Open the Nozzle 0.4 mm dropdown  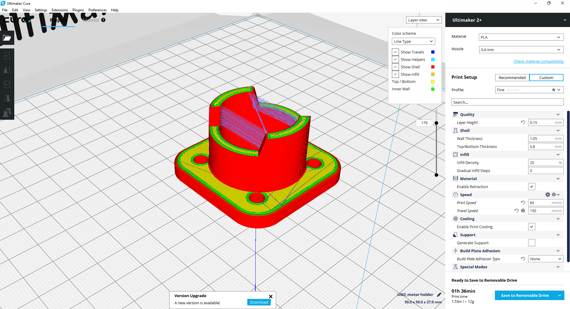(x=521, y=50)
